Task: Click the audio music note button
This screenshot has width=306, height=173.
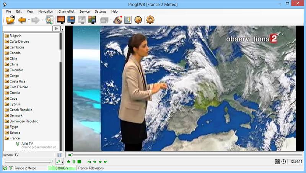Action: pos(58,162)
